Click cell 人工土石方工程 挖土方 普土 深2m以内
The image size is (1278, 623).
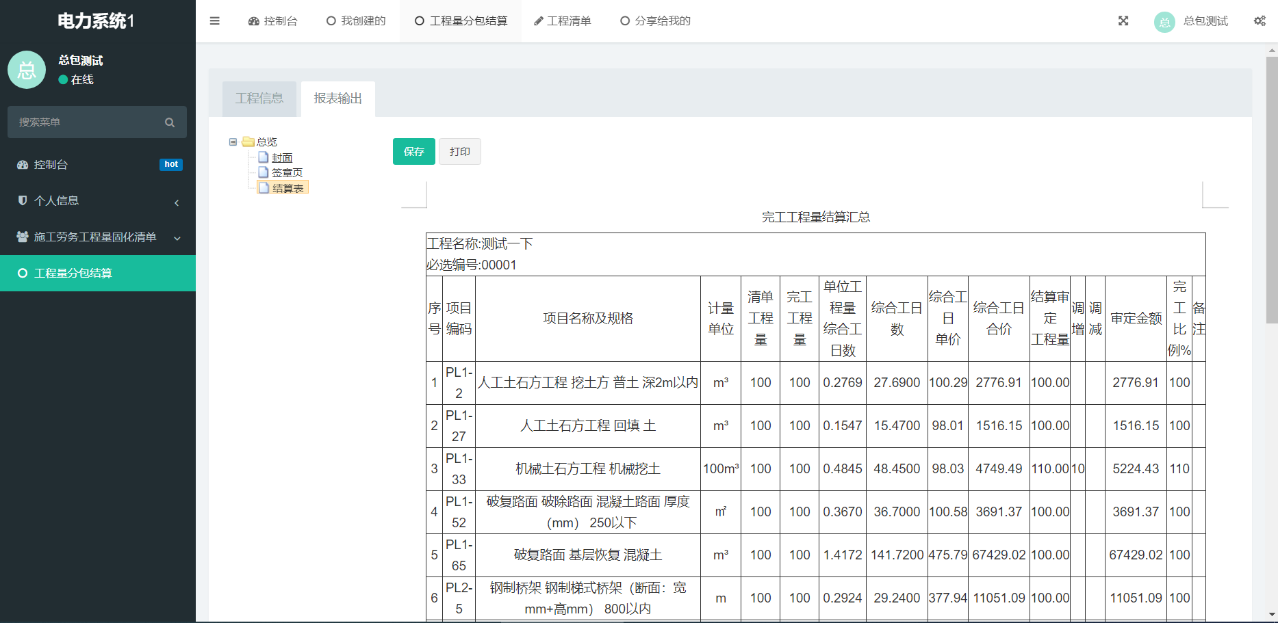click(x=588, y=383)
